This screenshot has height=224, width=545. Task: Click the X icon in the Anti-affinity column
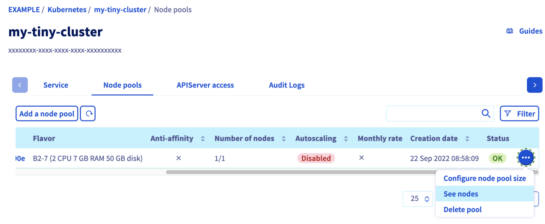[x=179, y=158]
